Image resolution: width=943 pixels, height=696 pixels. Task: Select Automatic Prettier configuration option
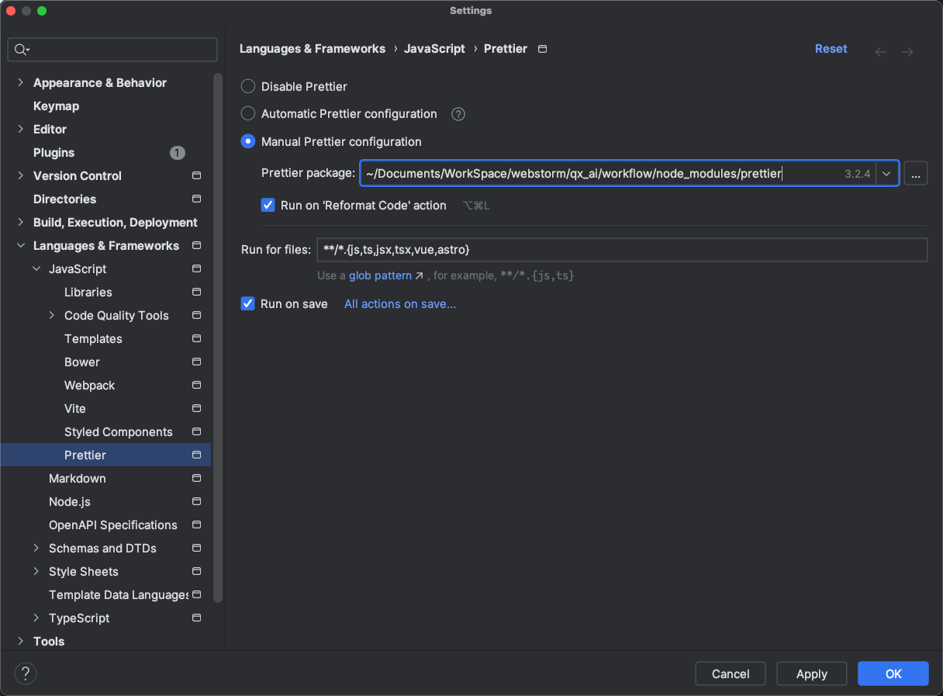point(248,114)
